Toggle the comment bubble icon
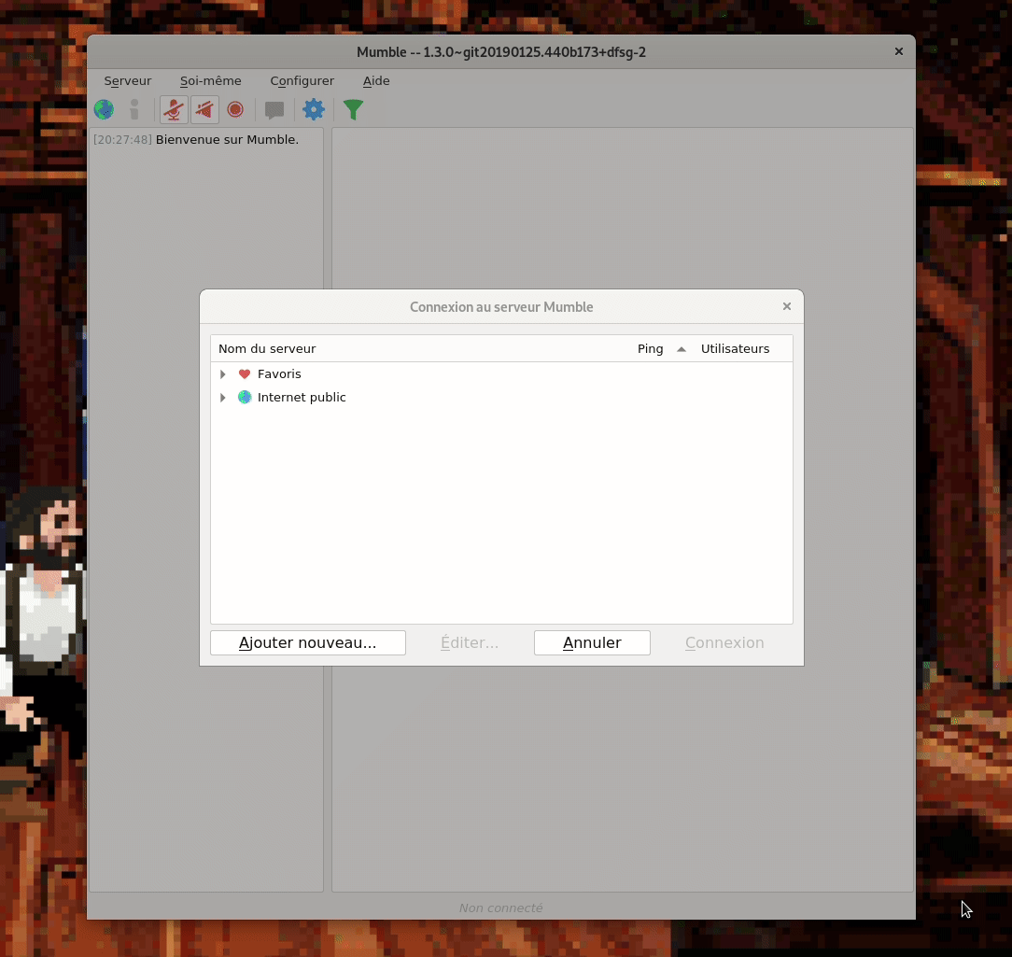 [x=274, y=110]
